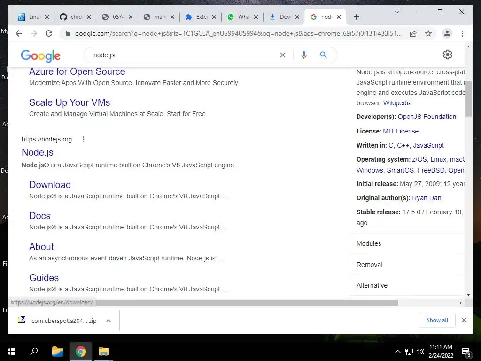The image size is (481, 361).
Task: Expand the Removal section
Action: pyautogui.click(x=407, y=265)
